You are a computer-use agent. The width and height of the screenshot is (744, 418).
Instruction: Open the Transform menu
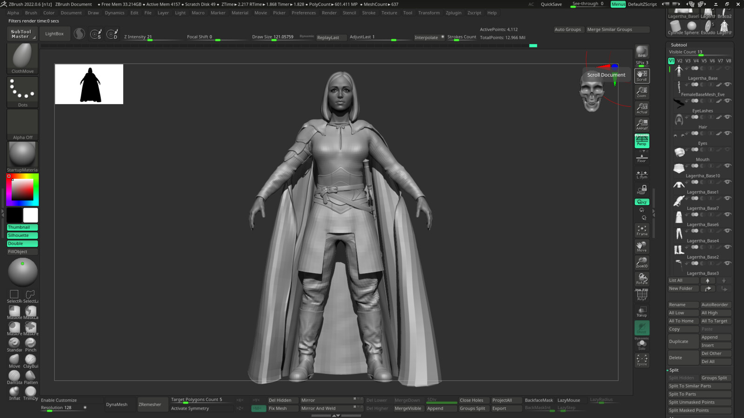click(429, 13)
